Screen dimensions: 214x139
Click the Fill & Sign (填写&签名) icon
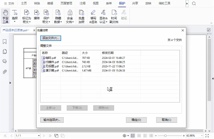click(x=93, y=16)
